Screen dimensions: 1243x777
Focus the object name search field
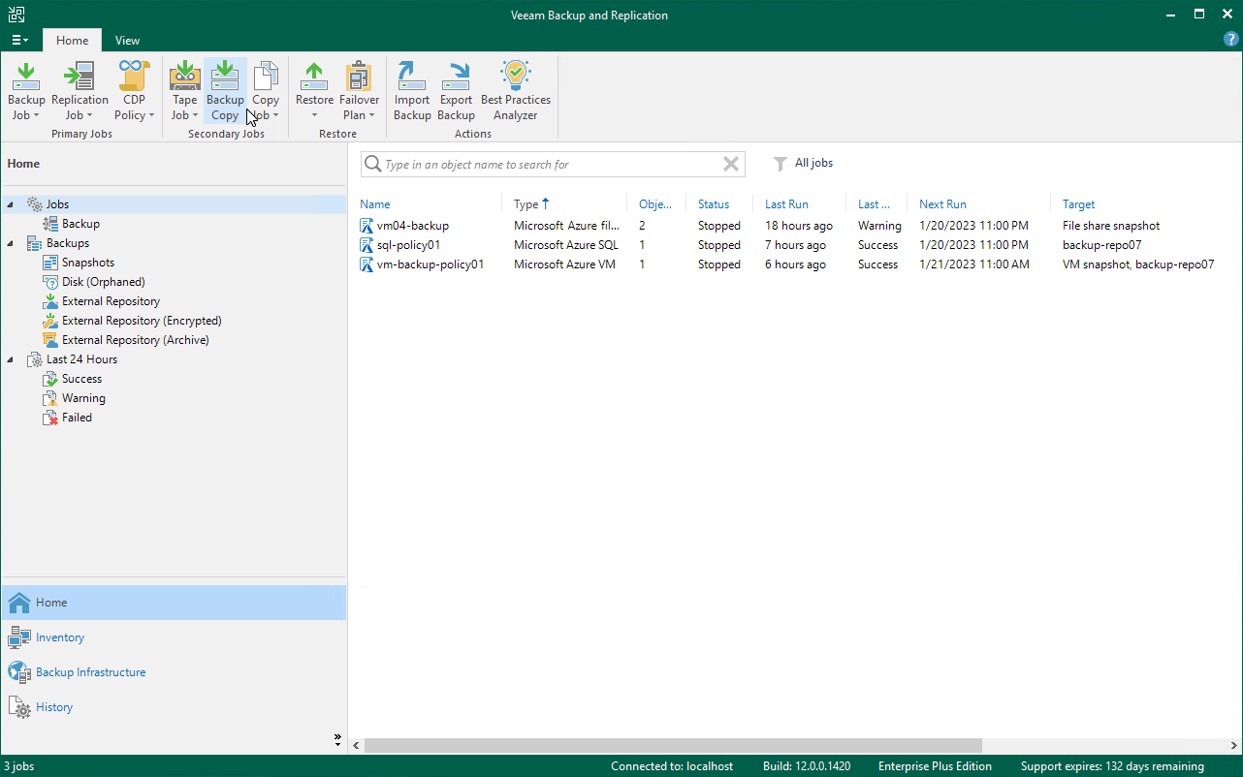553,165
